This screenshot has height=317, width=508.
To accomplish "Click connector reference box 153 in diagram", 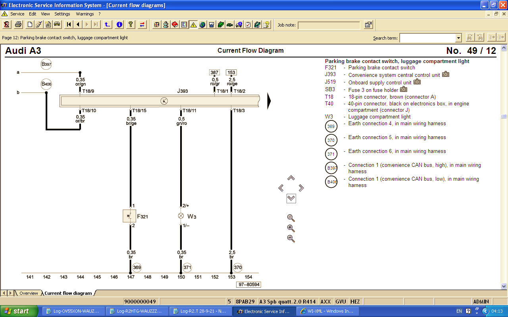I will 231,73.
